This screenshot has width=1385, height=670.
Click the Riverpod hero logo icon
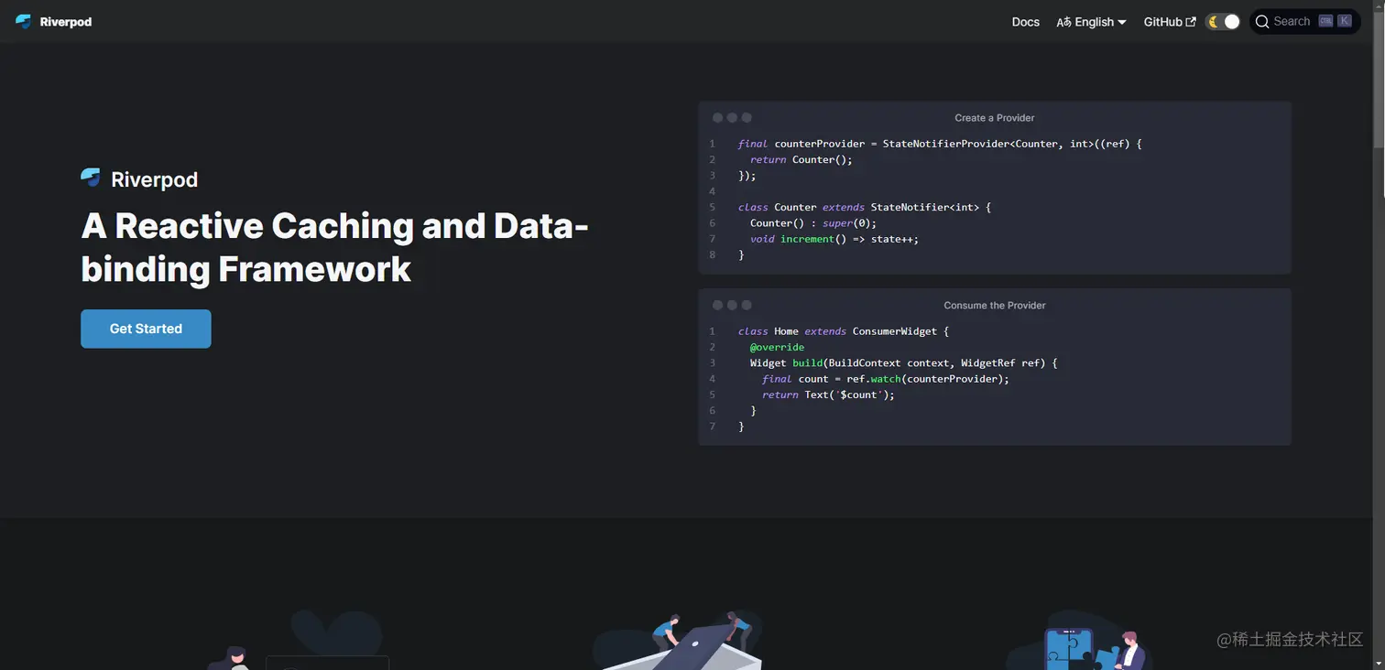[x=91, y=178]
